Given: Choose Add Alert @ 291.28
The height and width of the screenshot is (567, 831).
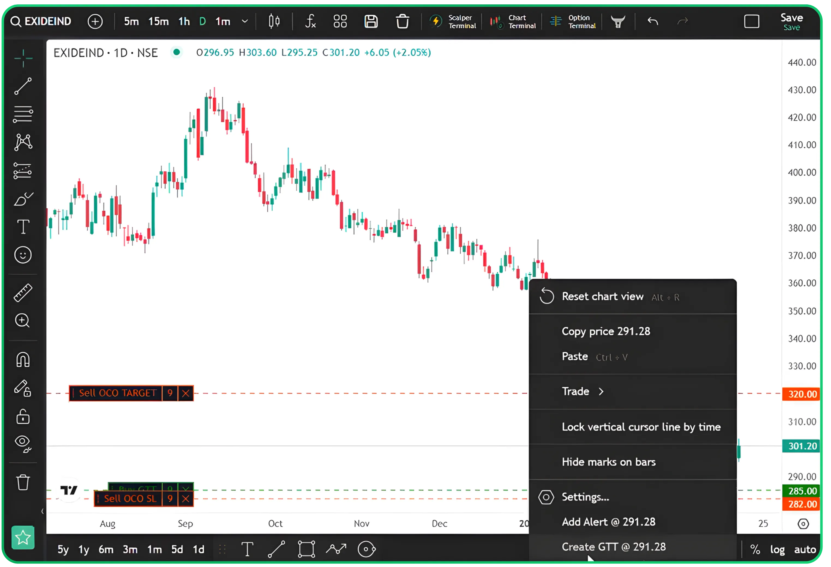Looking at the screenshot, I should (x=608, y=521).
